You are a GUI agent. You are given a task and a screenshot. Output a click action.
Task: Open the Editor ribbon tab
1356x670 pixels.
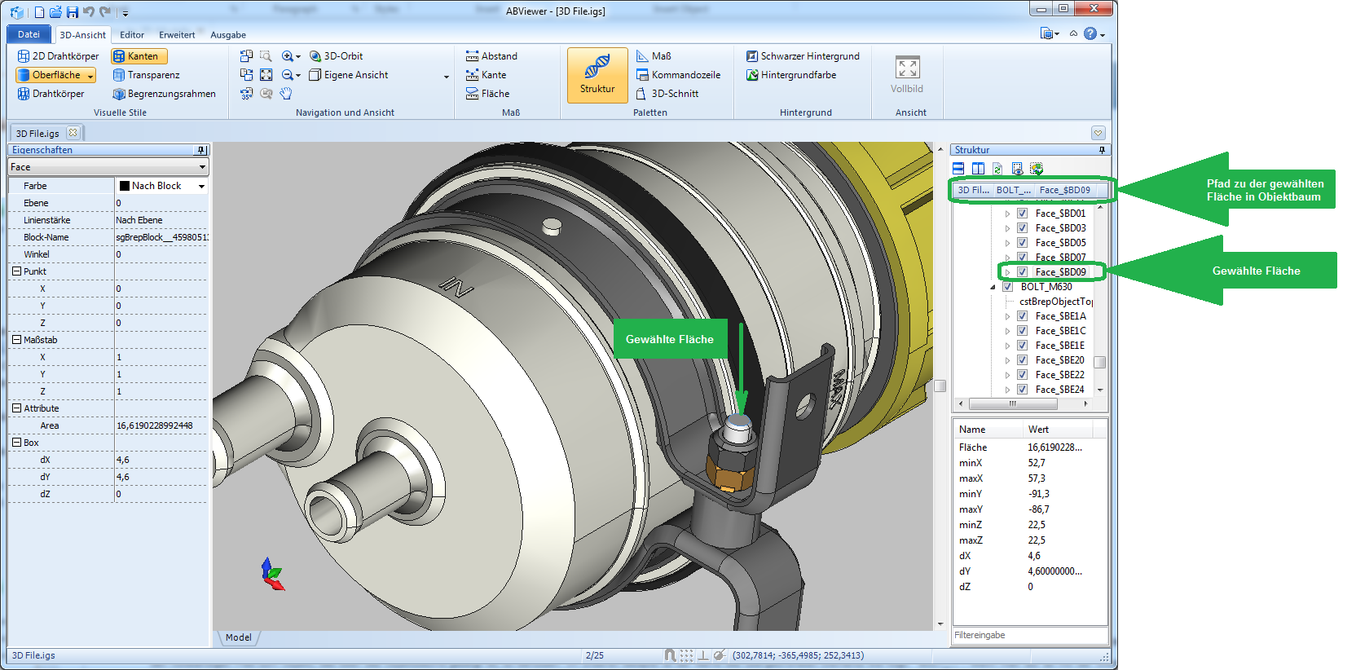pos(131,35)
